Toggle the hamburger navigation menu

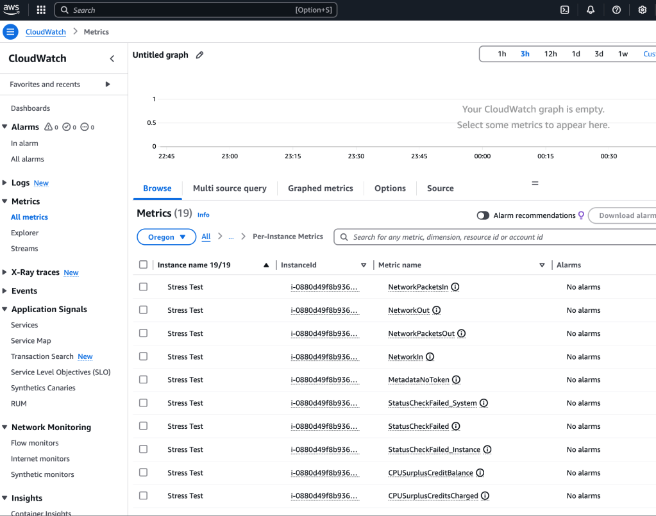point(11,32)
